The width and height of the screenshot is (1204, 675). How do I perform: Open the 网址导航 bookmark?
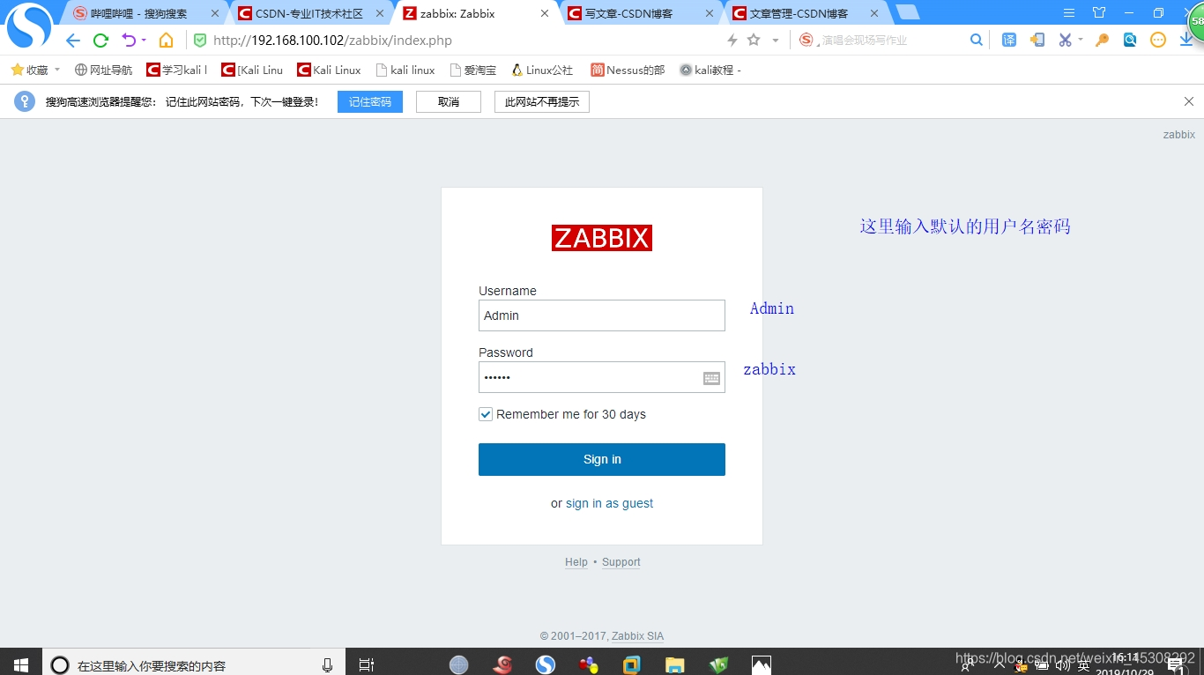click(104, 70)
